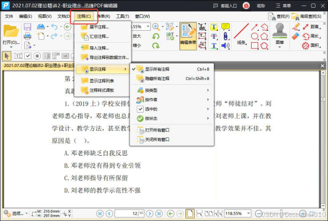Select the rectangle shape tool
Image resolution: width=328 pixels, height=221 pixels.
pyautogui.click(x=255, y=46)
